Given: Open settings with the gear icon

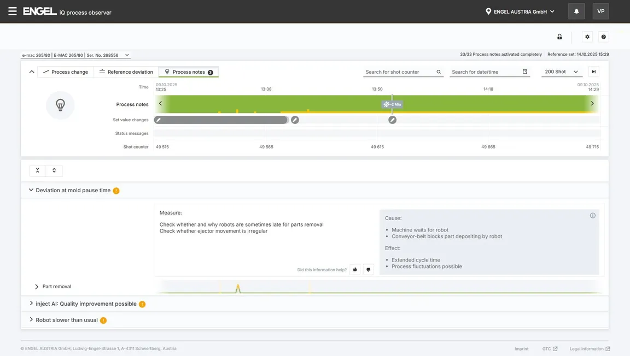Looking at the screenshot, I should [x=587, y=37].
